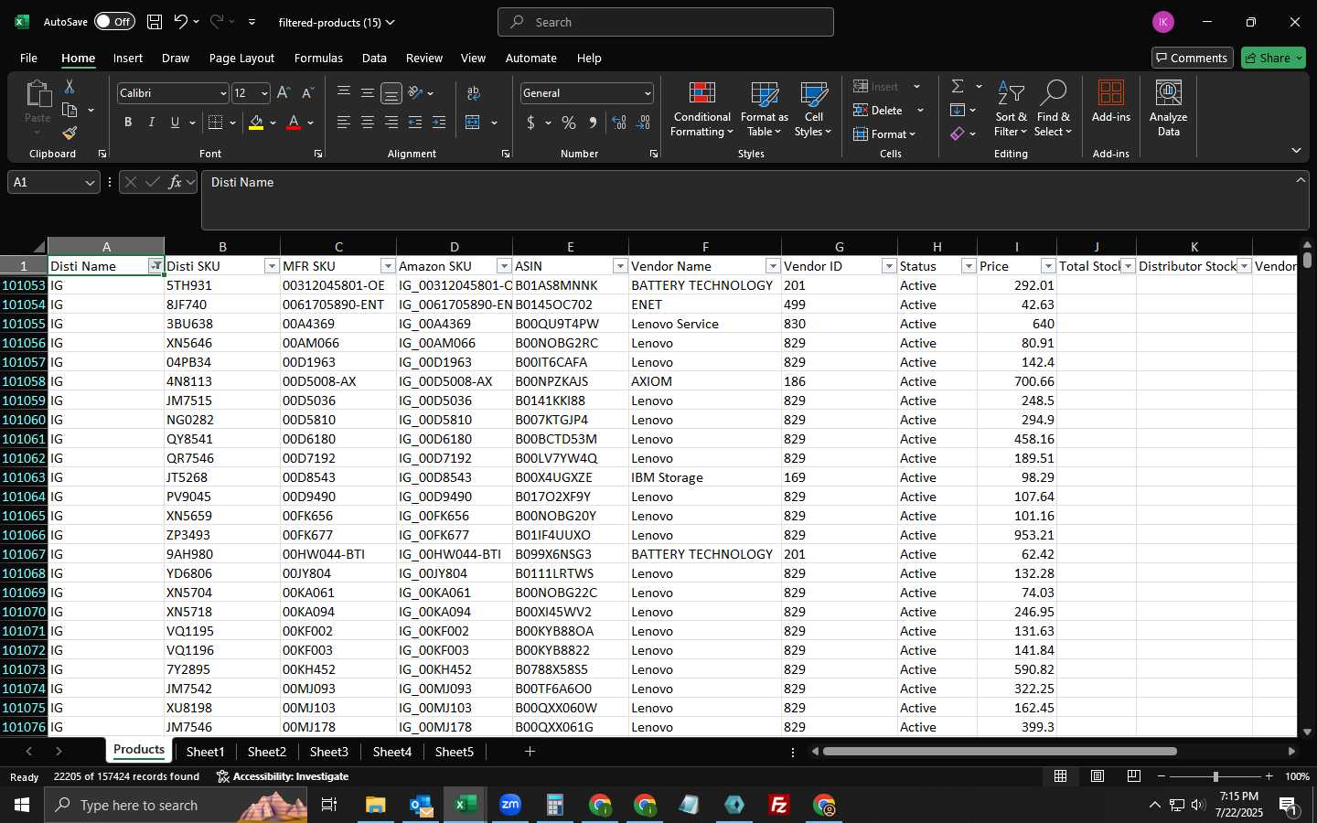The height and width of the screenshot is (823, 1317).
Task: Click Insert Function fx button
Action: (176, 182)
